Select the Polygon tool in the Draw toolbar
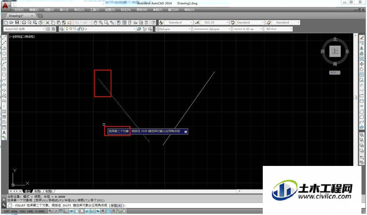Viewport: 367px width, 215px height. (x=4, y=53)
